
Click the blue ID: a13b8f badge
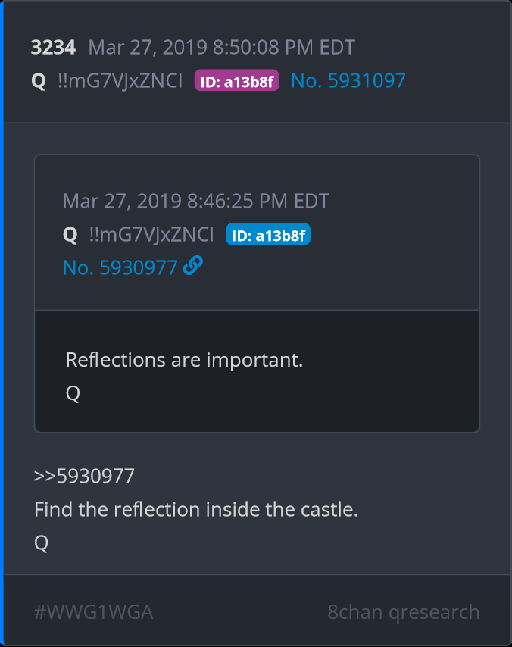268,236
